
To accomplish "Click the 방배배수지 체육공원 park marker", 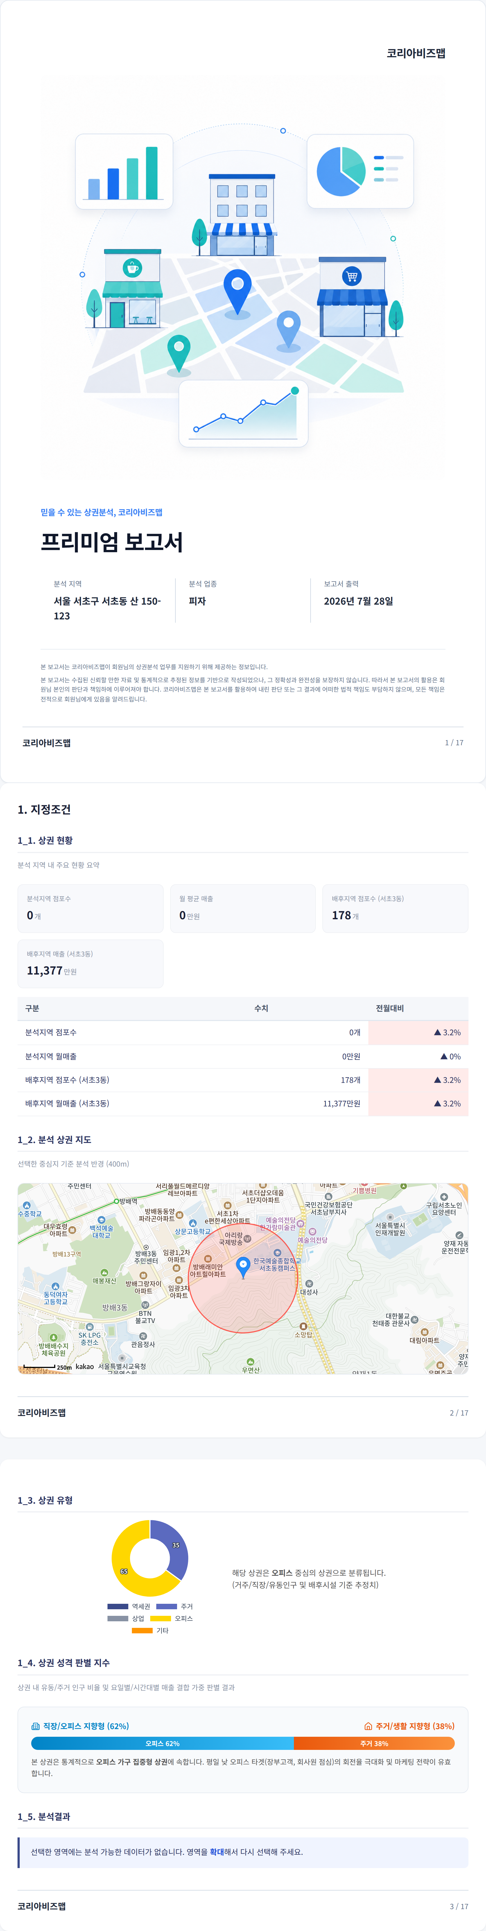I will coord(53,1337).
